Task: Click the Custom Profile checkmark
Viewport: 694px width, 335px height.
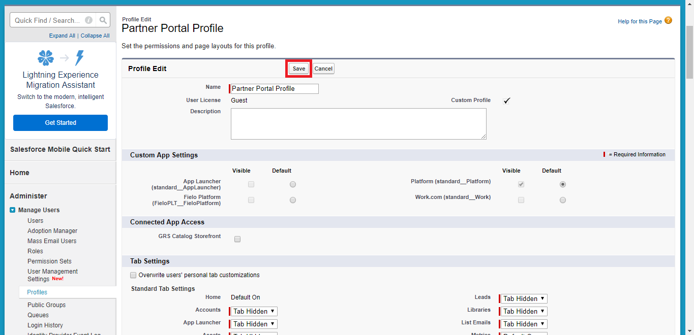Action: point(506,100)
